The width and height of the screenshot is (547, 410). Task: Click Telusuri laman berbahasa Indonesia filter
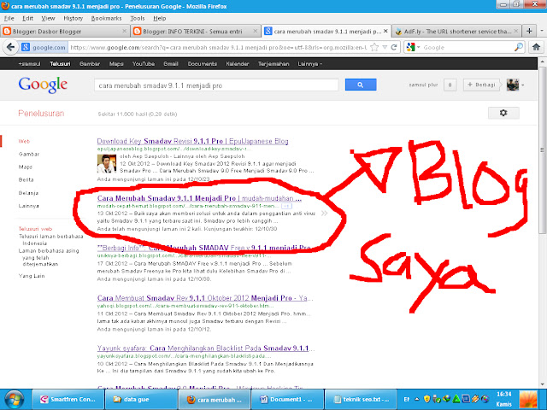[51, 240]
